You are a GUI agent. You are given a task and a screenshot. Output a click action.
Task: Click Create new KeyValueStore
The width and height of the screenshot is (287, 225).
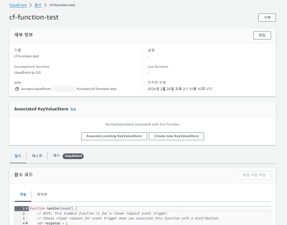pyautogui.click(x=176, y=136)
